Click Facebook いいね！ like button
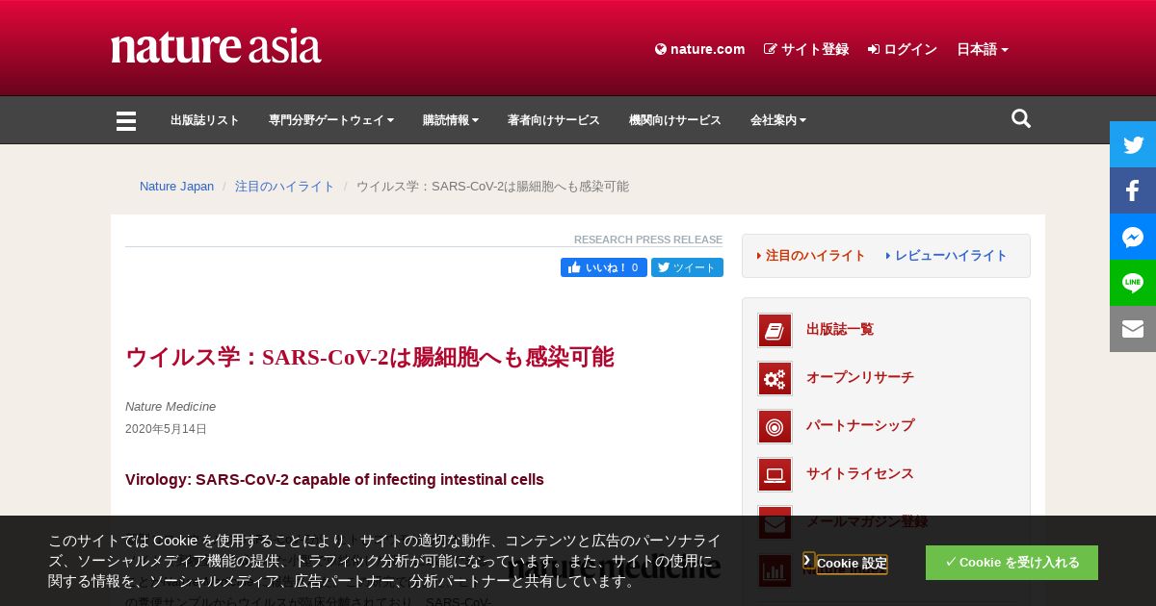Screen dimensions: 1156x606 pos(604,267)
